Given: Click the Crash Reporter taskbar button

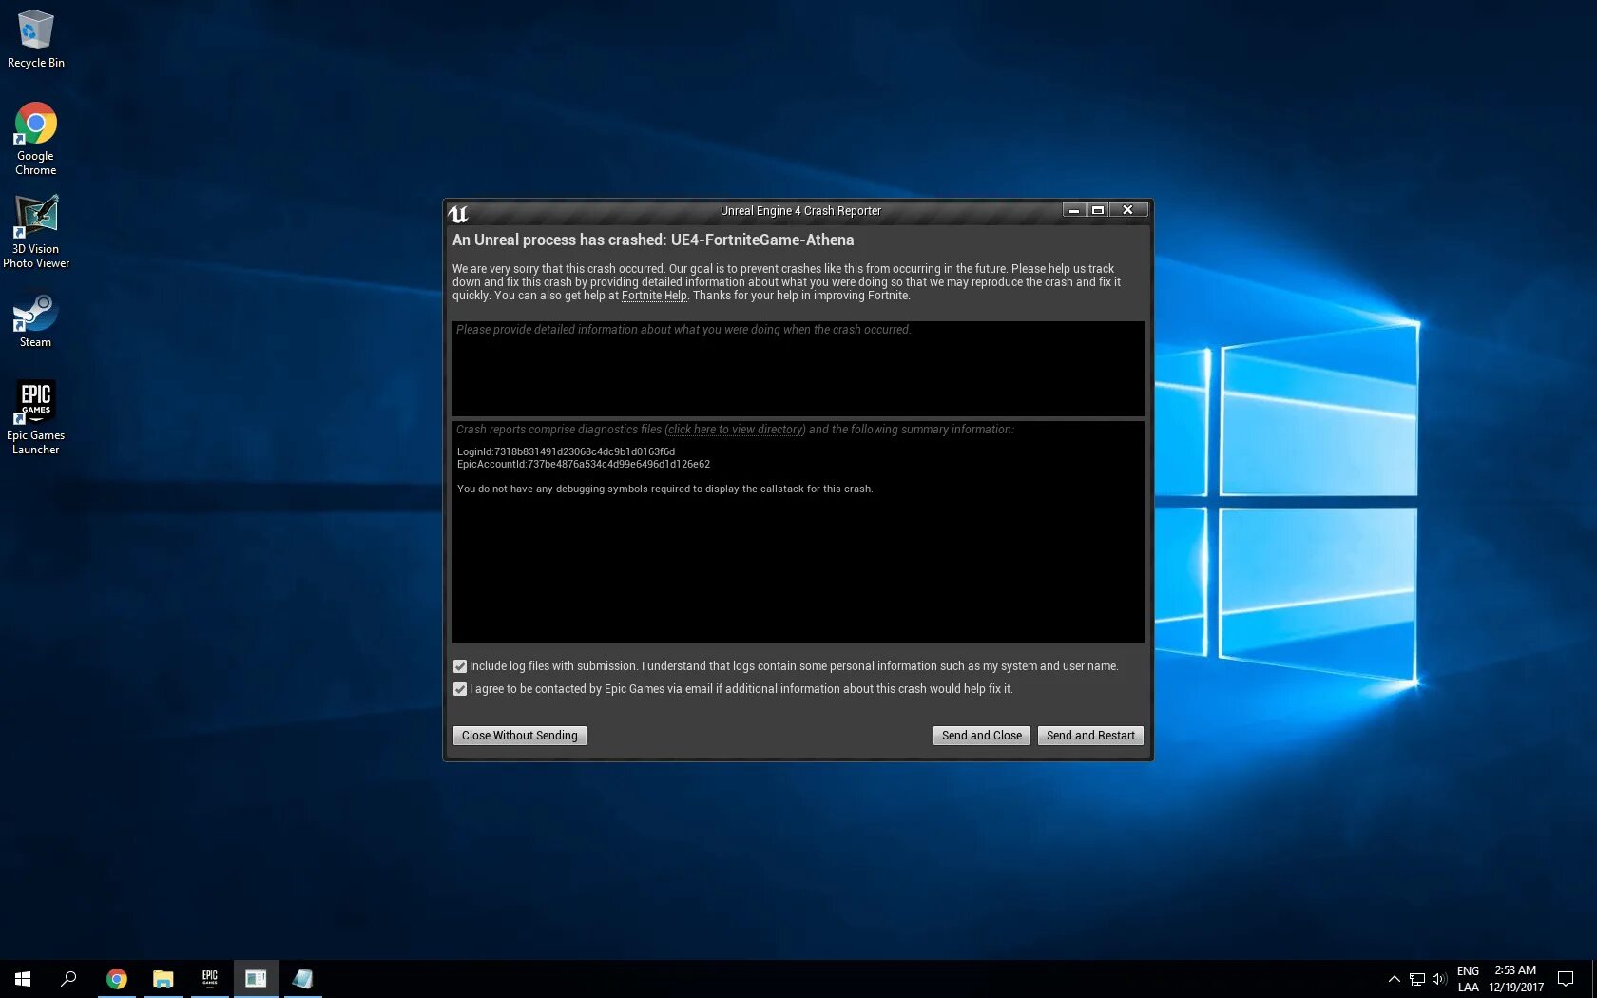Looking at the screenshot, I should click(256, 979).
